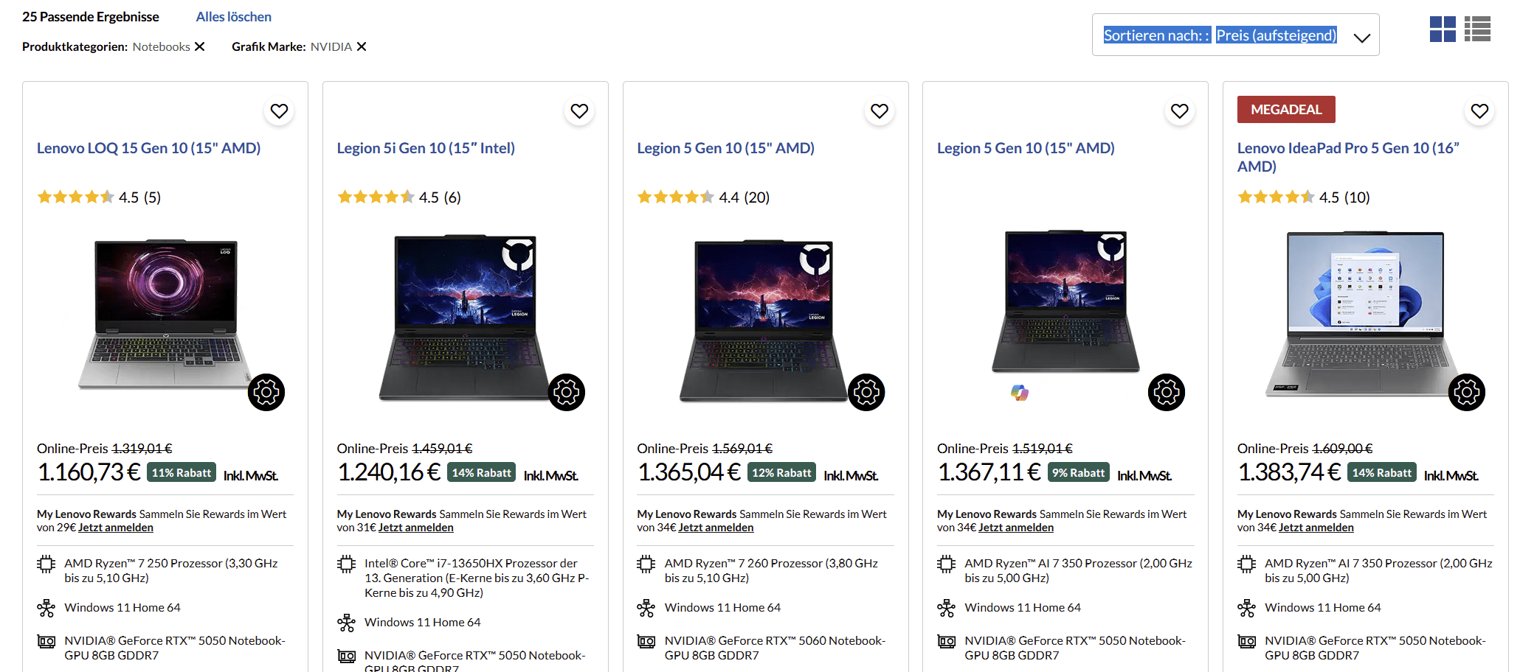Open Lenovo LOQ 15 Gen 10 product title

coord(148,148)
